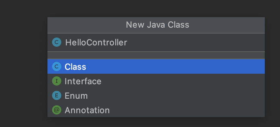Click the empty area of the Enum row
The image size is (280, 127).
[177, 96]
